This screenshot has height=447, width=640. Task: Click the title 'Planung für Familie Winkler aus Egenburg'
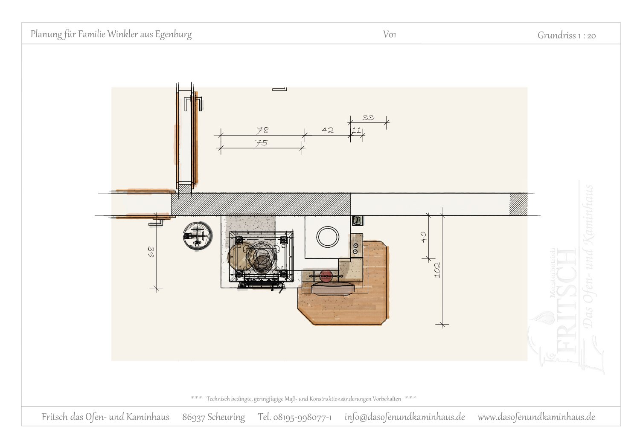(x=111, y=34)
